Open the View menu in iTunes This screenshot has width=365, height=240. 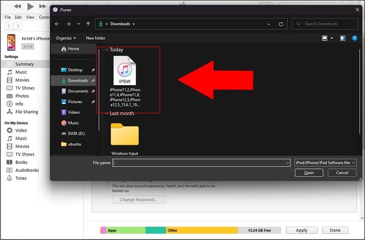30,17
